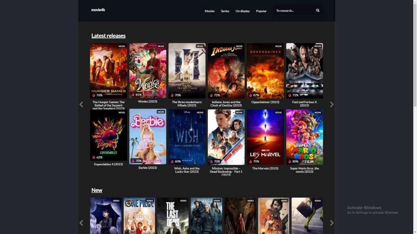Open the Super Mario Bros poster
This screenshot has height=234, width=417.
point(305,137)
